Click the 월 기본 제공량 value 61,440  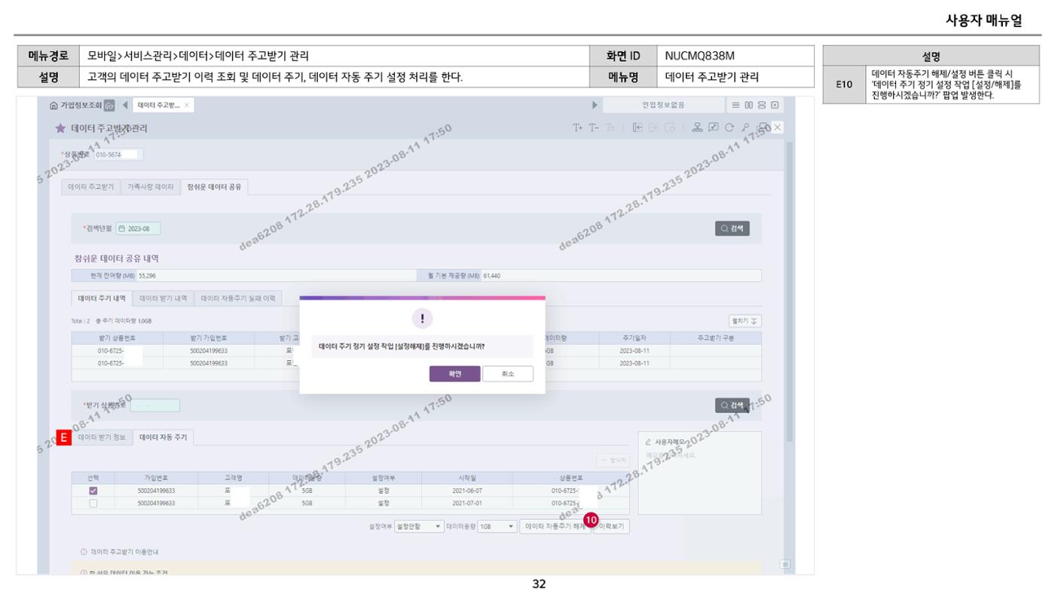(x=491, y=275)
